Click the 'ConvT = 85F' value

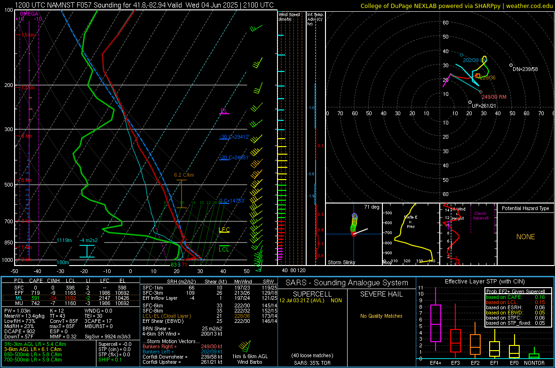pos(63,321)
